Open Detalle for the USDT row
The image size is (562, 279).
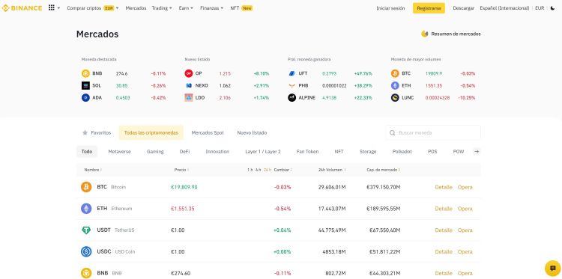pyautogui.click(x=444, y=230)
